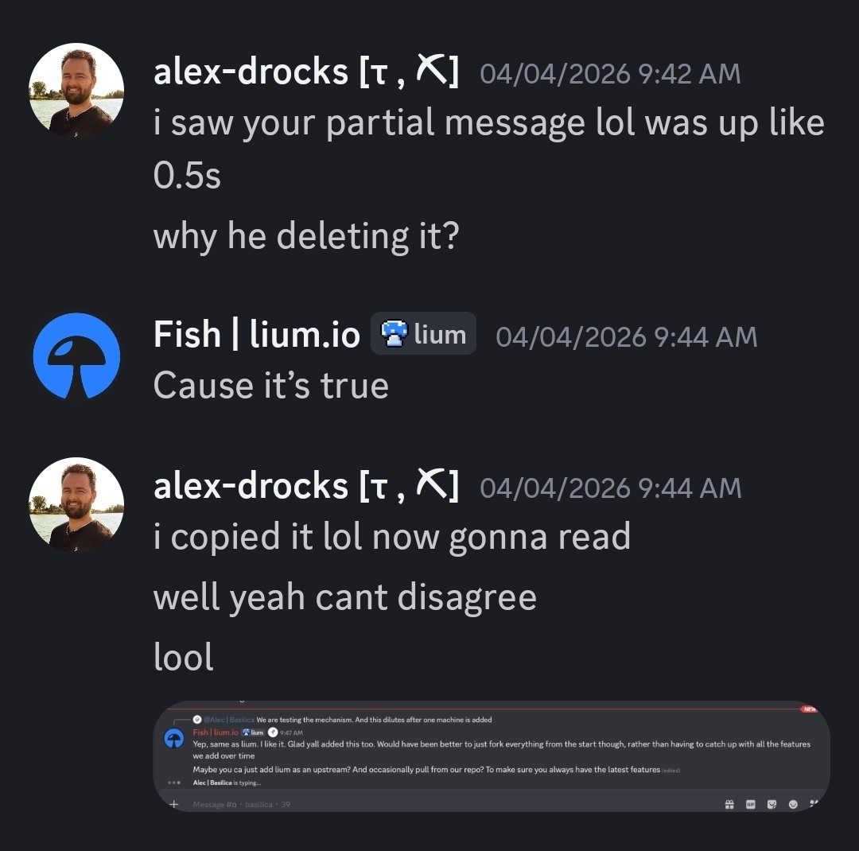Select the "why he deleting it?" message
The image size is (859, 851).
pyautogui.click(x=306, y=236)
